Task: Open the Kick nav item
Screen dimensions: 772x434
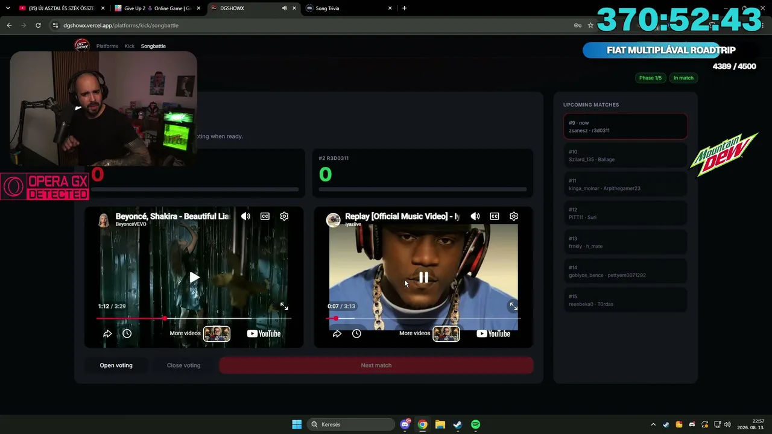Action: [x=130, y=46]
